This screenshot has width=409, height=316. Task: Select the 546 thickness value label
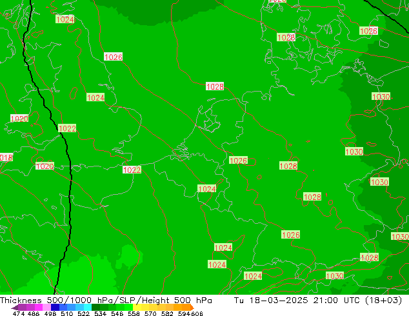[116, 313]
